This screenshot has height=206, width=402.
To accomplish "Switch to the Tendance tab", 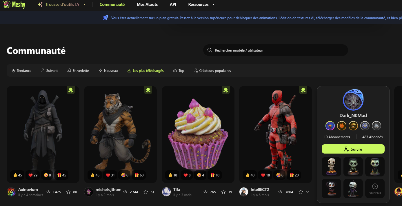I will click(x=21, y=70).
